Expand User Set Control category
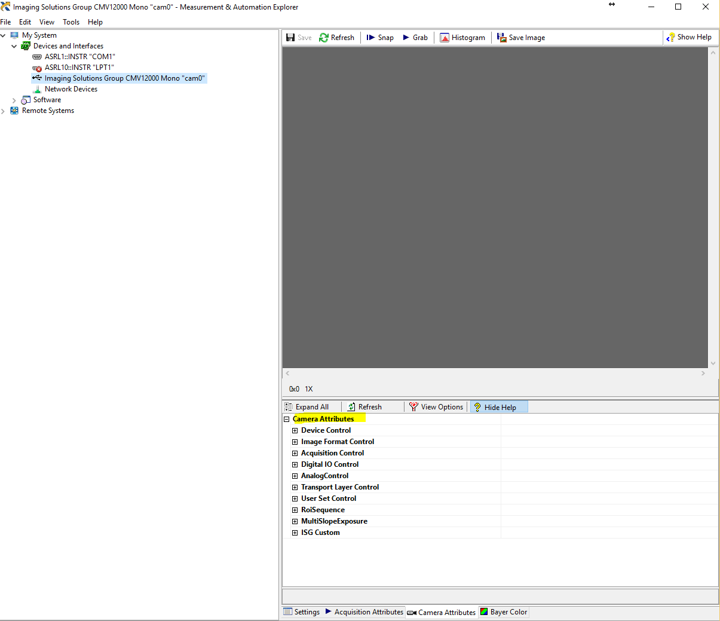This screenshot has height=621, width=720. click(x=295, y=498)
